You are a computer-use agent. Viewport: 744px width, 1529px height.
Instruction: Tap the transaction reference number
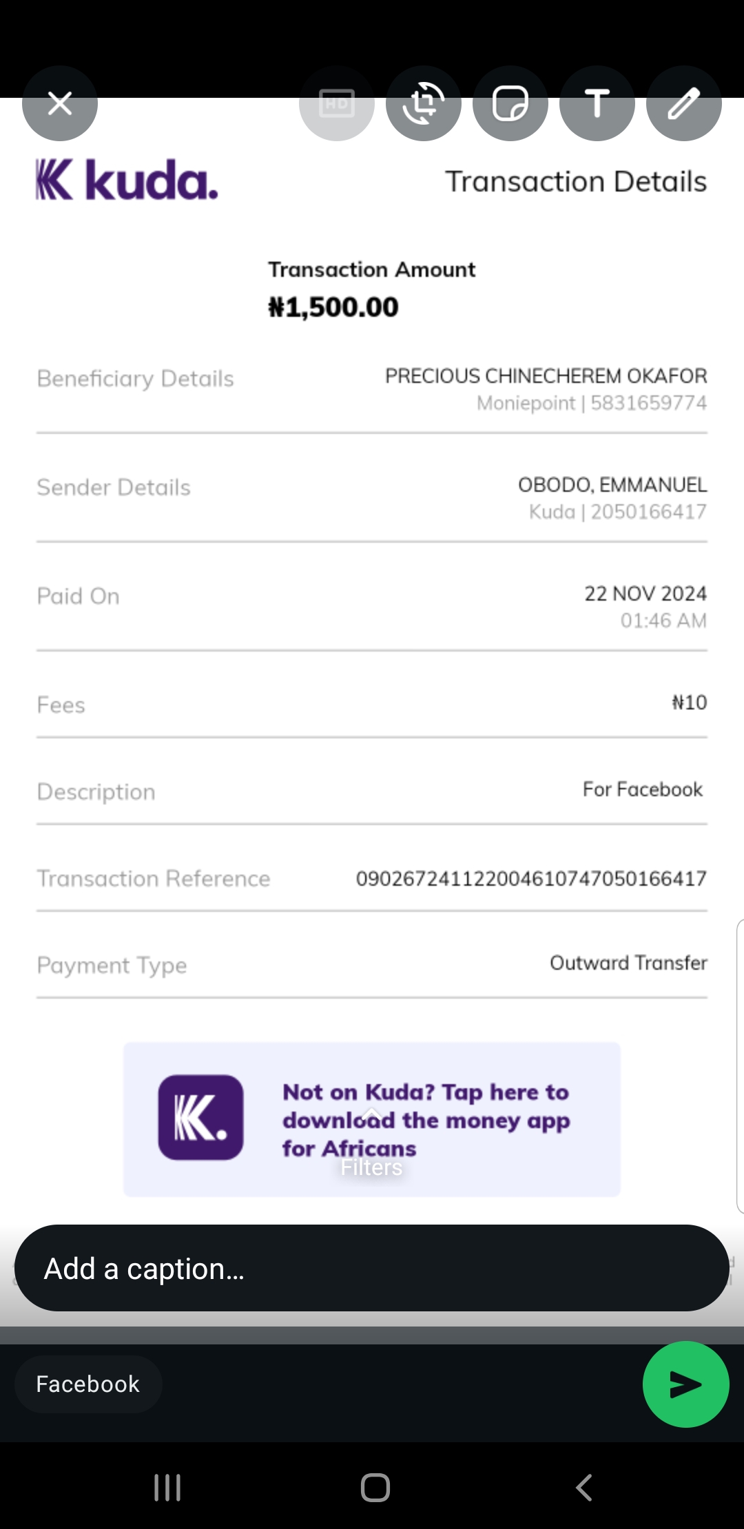[x=530, y=878]
